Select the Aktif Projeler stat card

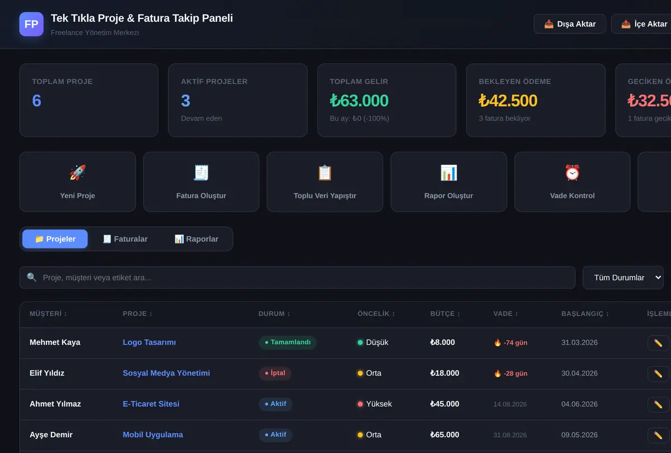[x=238, y=100]
